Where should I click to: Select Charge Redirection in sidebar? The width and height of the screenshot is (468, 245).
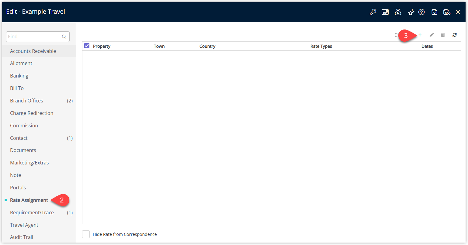(x=39, y=113)
